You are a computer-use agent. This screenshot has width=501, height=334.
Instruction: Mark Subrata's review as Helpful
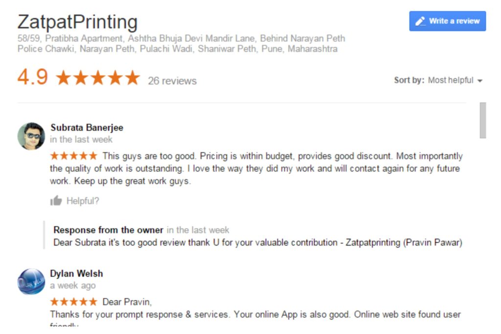pyautogui.click(x=82, y=201)
